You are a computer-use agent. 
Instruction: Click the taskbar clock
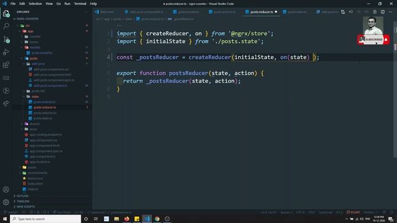[x=379, y=219]
